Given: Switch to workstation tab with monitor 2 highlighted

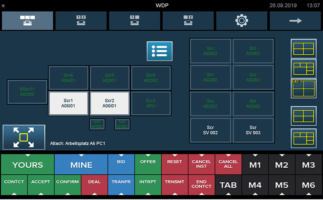Looking at the screenshot, I should click(188, 21).
